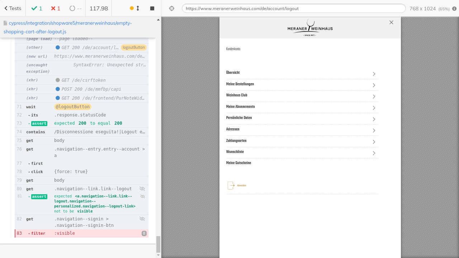Select the failed filter :visible command row

point(81,233)
